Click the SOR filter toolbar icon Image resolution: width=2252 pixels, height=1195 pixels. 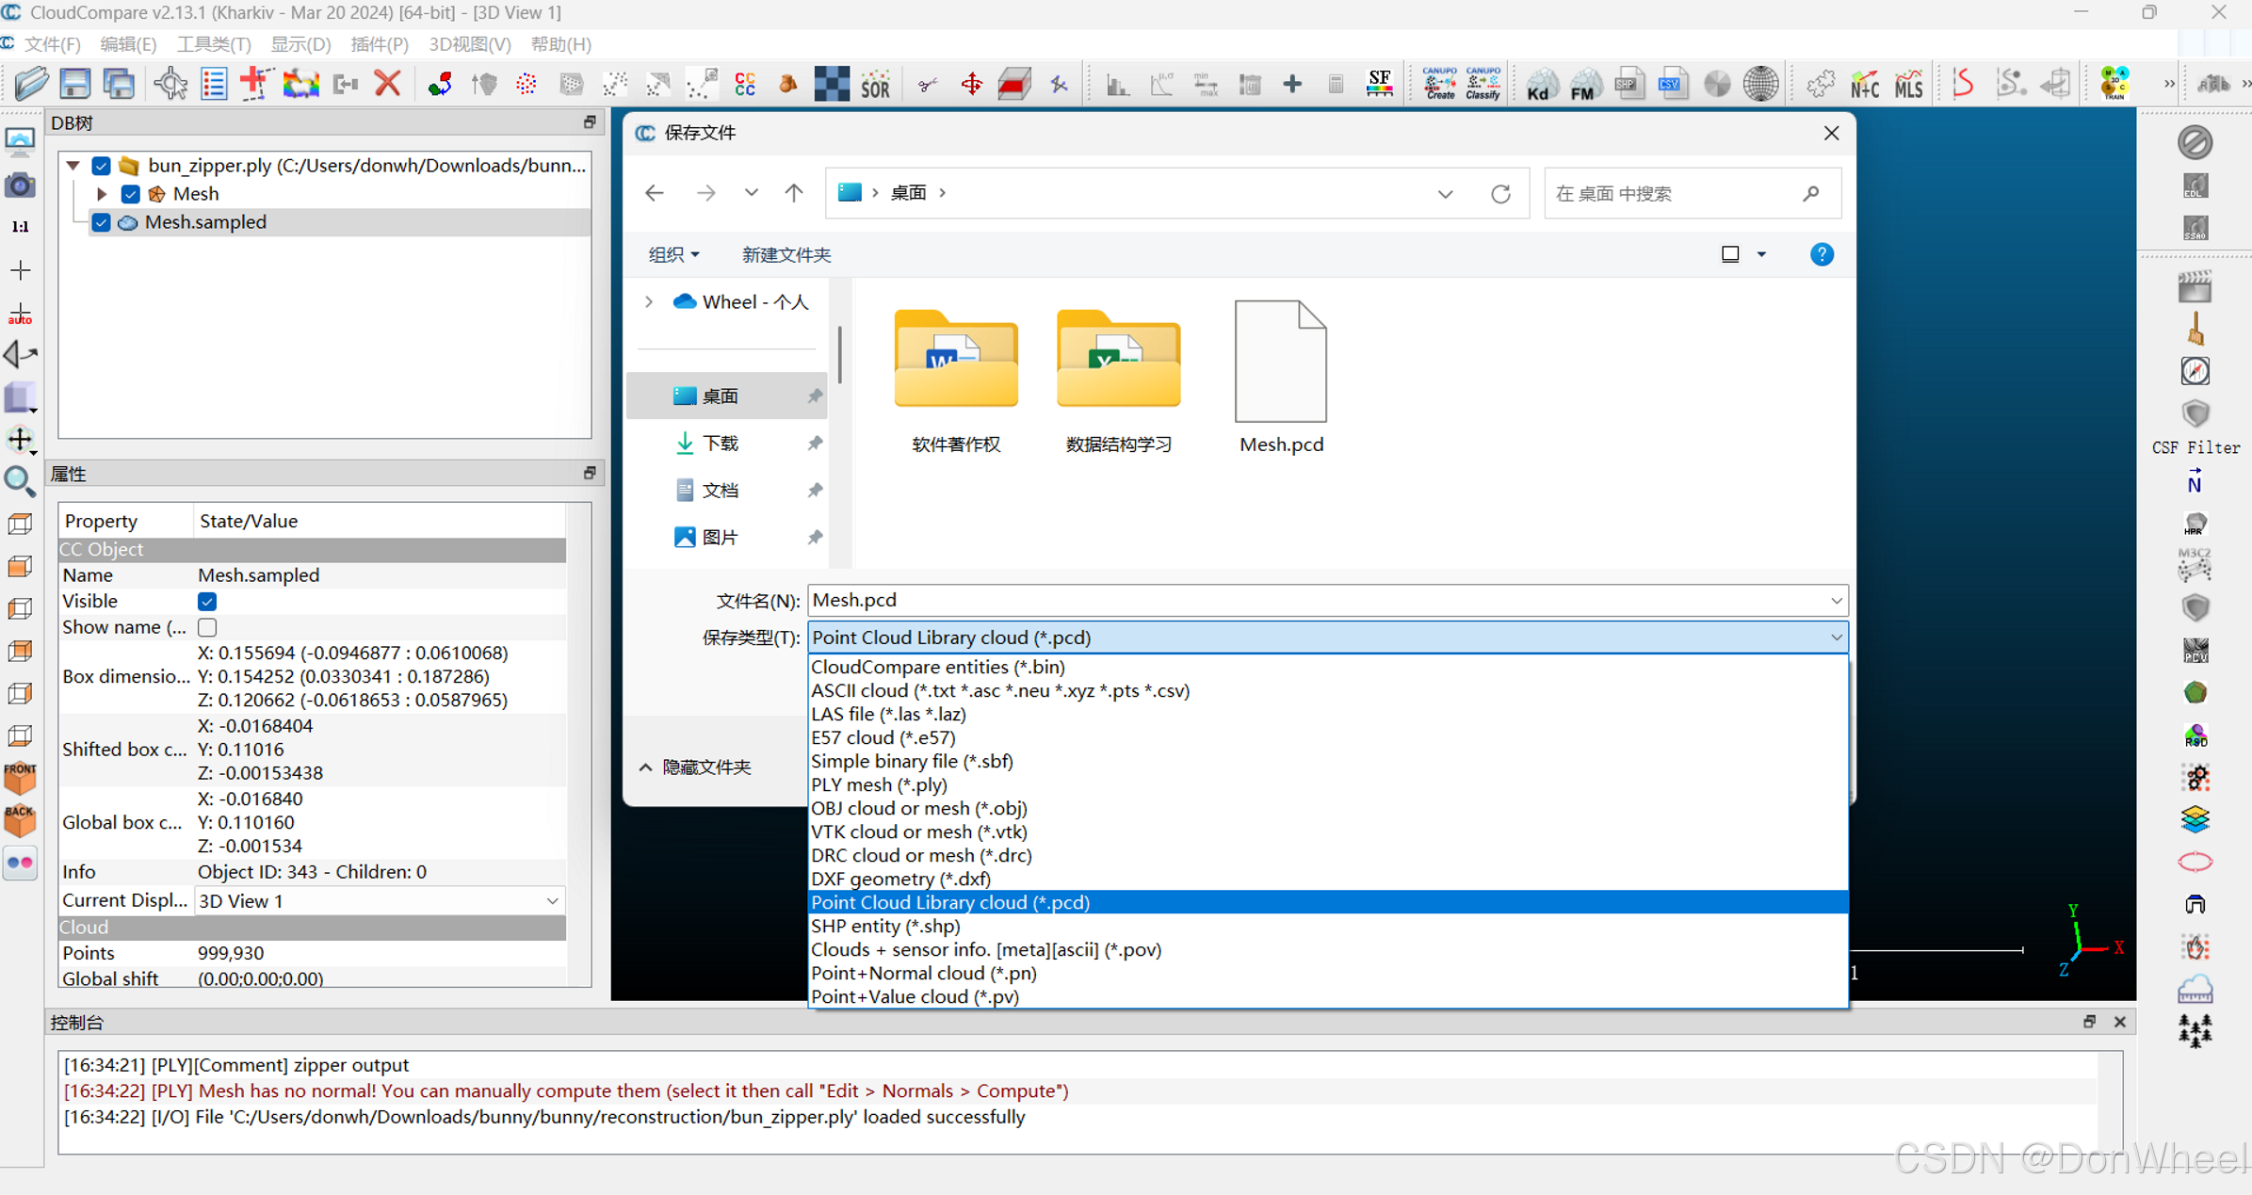(875, 85)
